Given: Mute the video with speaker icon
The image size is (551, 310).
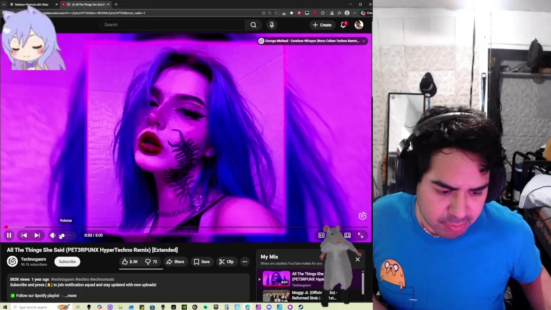Looking at the screenshot, I should 53,235.
